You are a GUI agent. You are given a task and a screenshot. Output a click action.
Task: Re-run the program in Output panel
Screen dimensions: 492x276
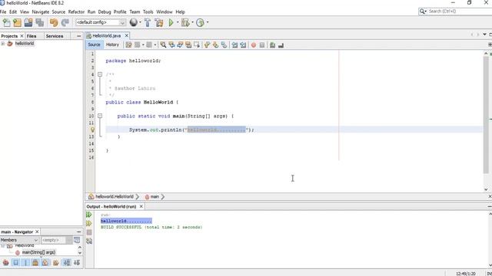point(89,215)
